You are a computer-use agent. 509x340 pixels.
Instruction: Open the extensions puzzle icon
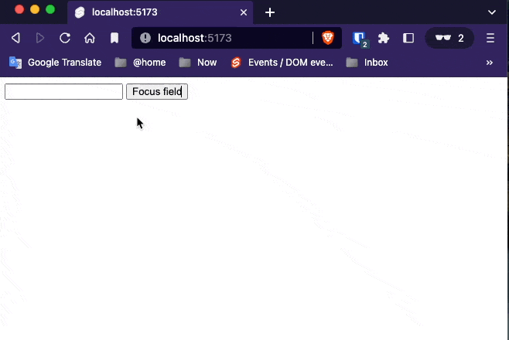click(x=384, y=38)
